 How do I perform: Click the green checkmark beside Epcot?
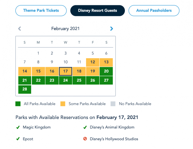coord(18,139)
